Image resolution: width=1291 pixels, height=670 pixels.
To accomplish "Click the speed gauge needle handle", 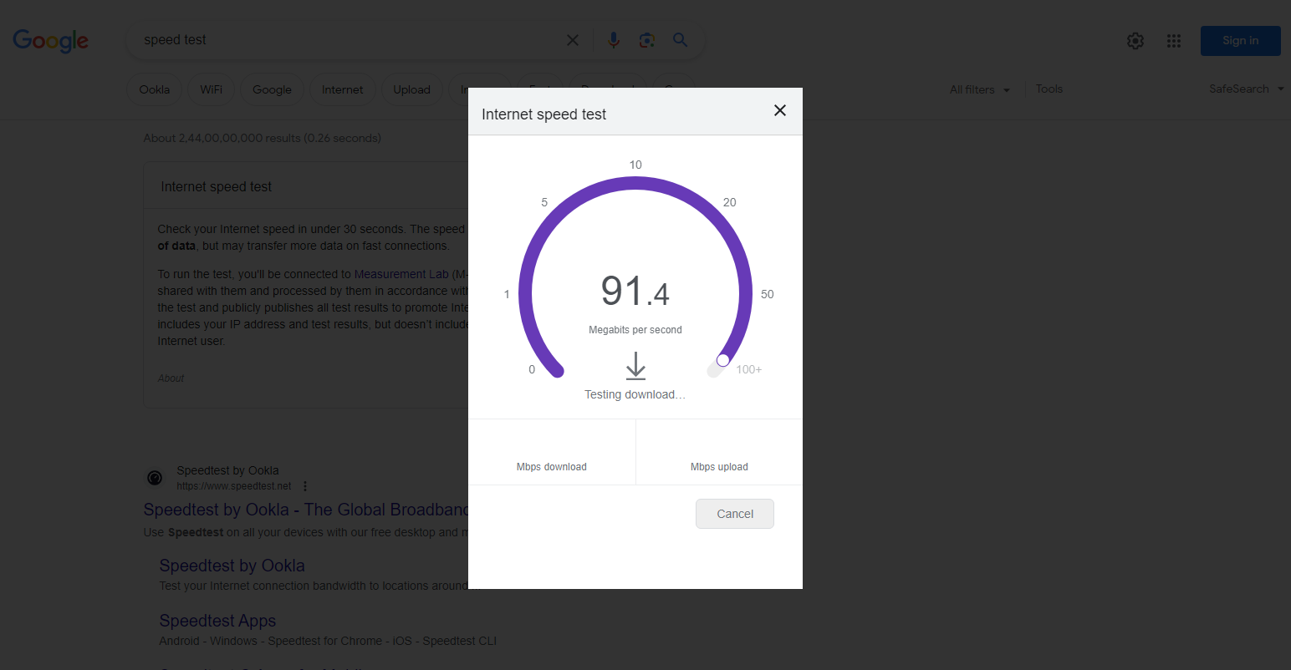I will pyautogui.click(x=723, y=360).
